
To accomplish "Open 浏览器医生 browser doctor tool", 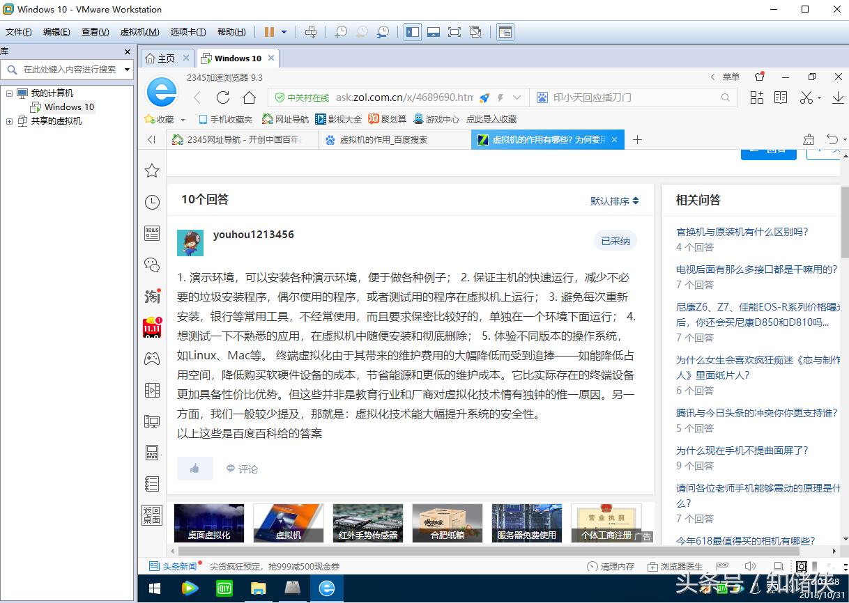I will coord(681,566).
